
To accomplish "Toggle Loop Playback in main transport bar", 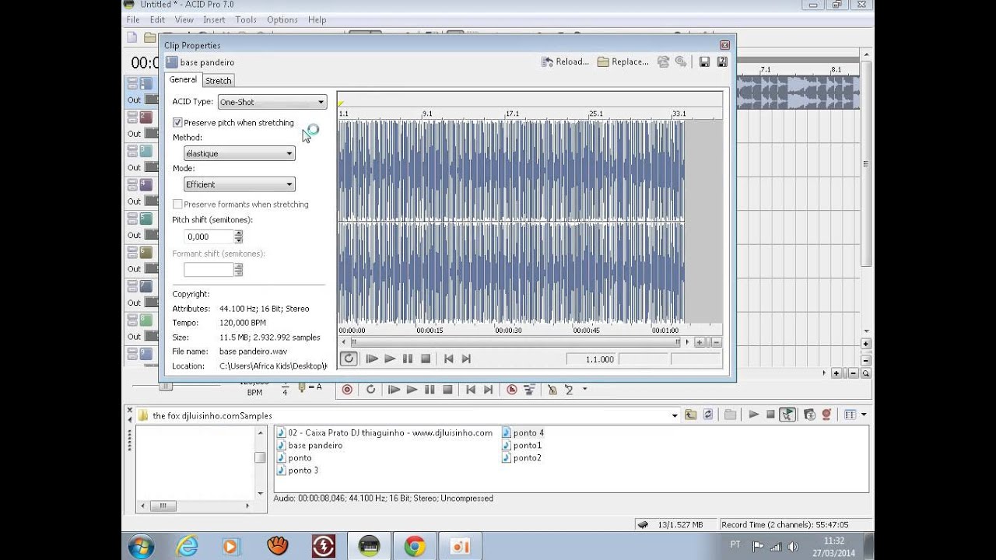I will [370, 390].
